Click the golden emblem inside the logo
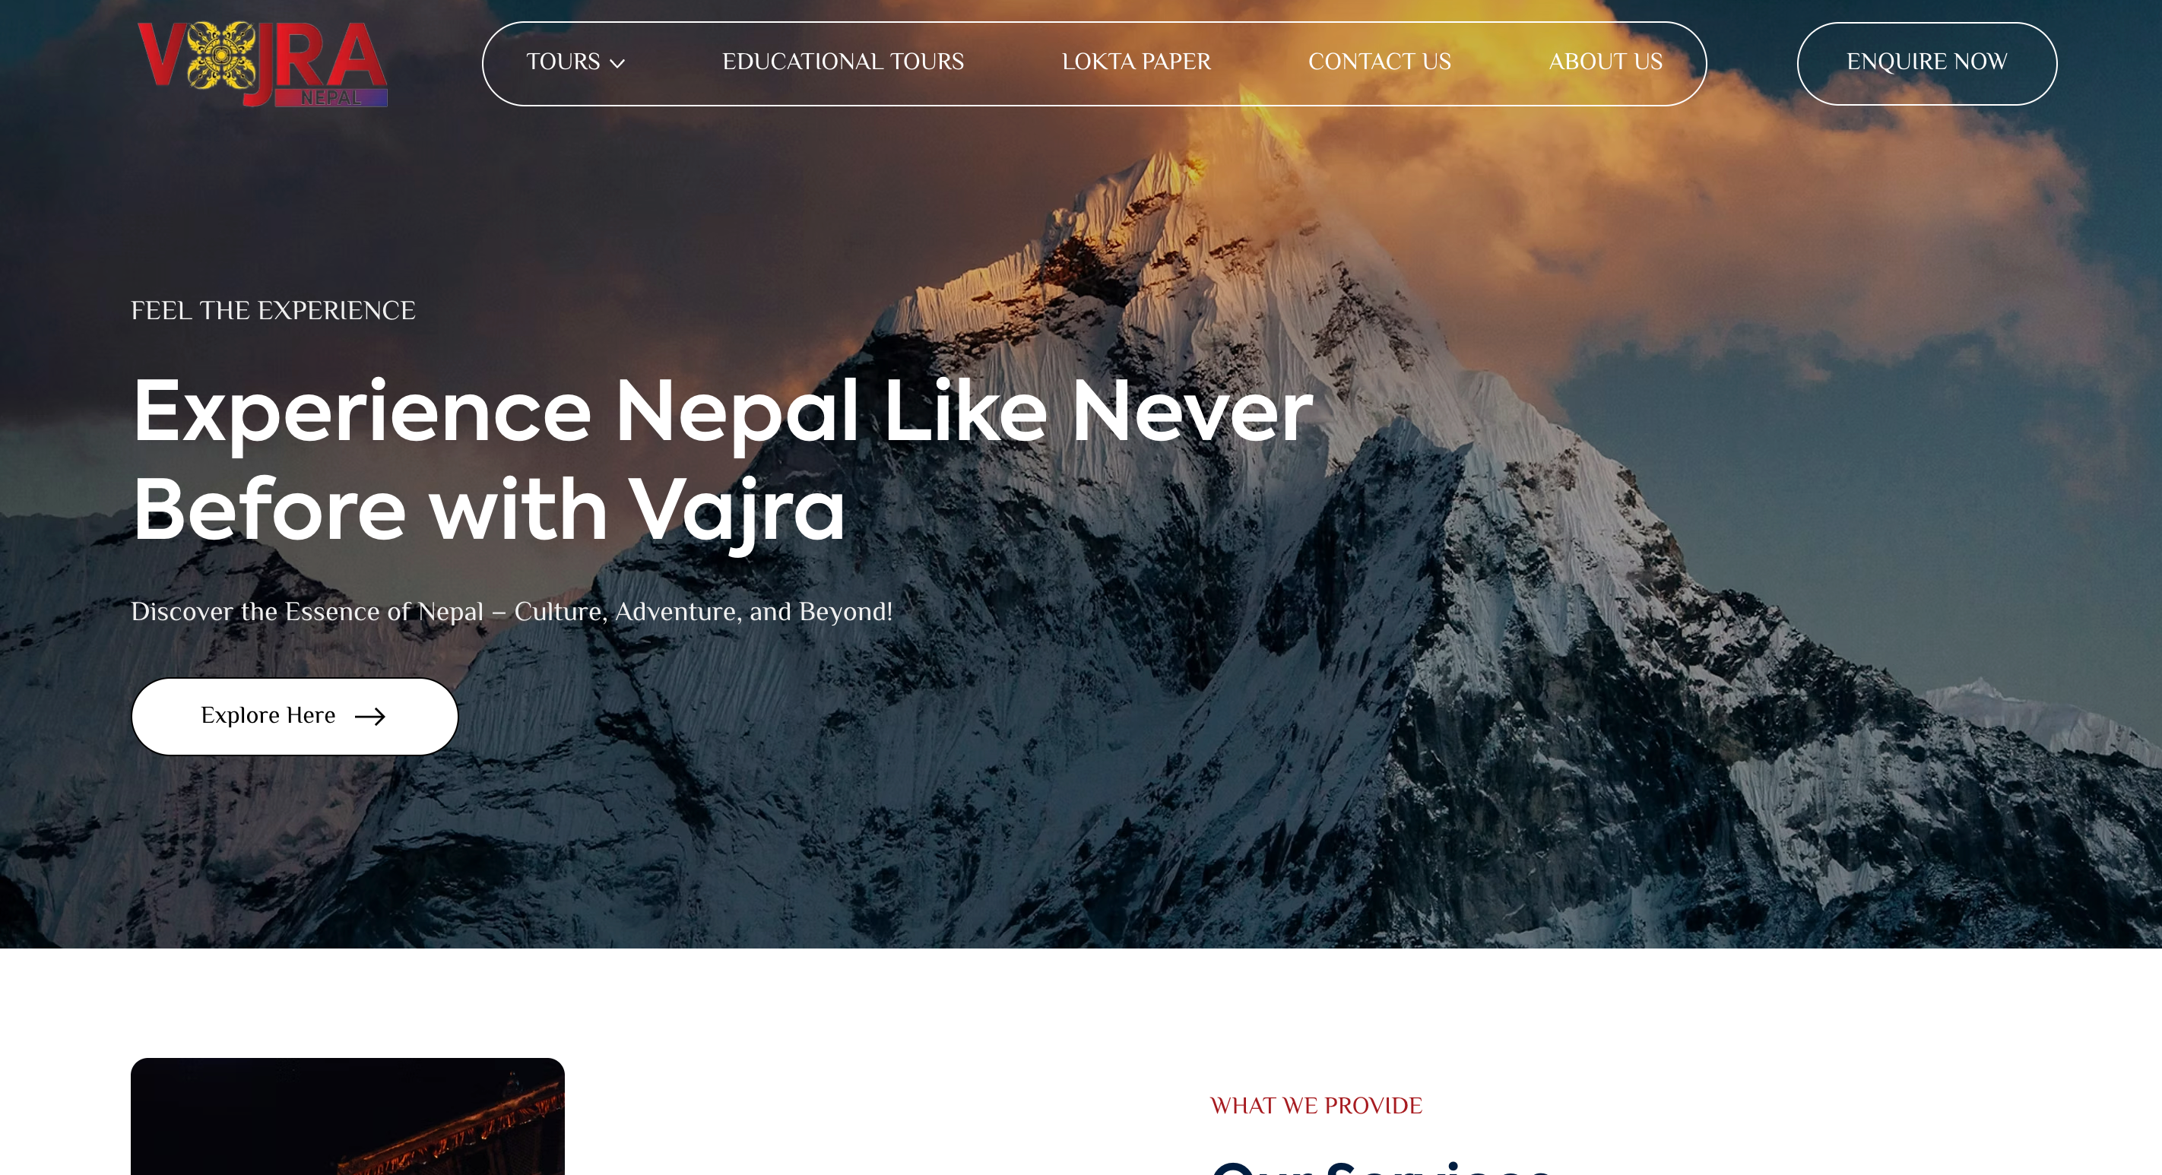 click(220, 55)
